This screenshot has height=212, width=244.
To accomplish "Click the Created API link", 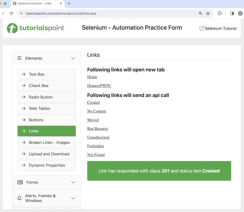I will click(94, 103).
